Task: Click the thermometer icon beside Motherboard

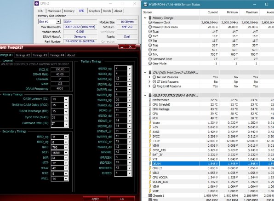Action: [150, 100]
